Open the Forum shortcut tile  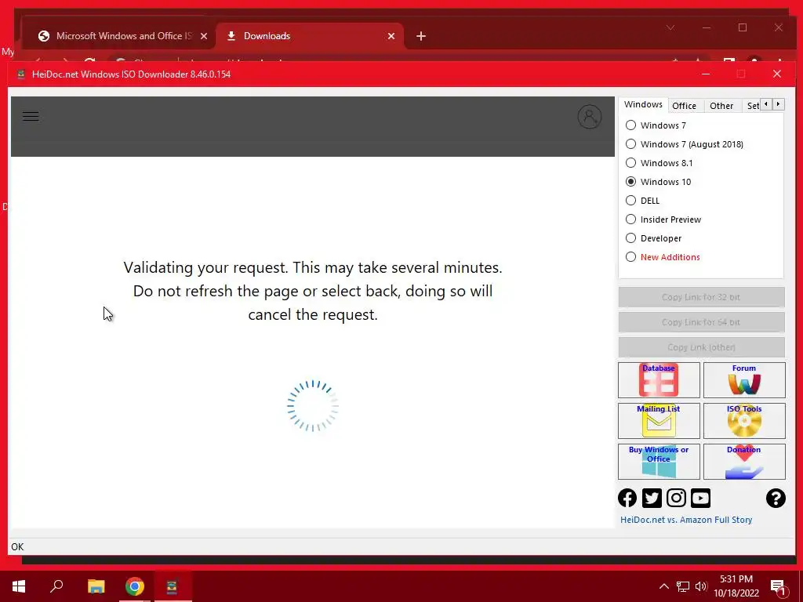pyautogui.click(x=744, y=380)
